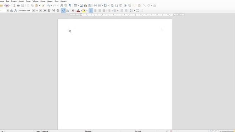This screenshot has height=132, width=235.
Task: Click the Insert Comment icon
Action: [135, 5]
